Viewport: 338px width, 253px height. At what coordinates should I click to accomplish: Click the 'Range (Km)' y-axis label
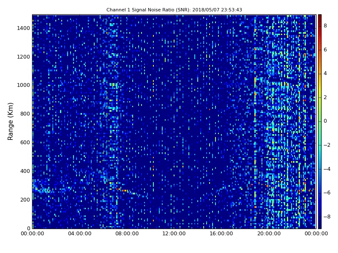[x=10, y=121]
